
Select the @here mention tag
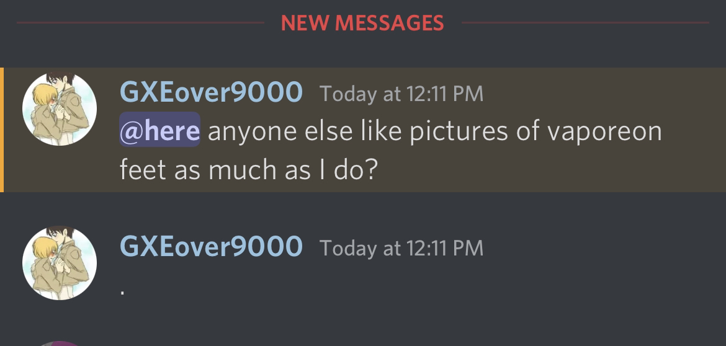[x=159, y=130]
